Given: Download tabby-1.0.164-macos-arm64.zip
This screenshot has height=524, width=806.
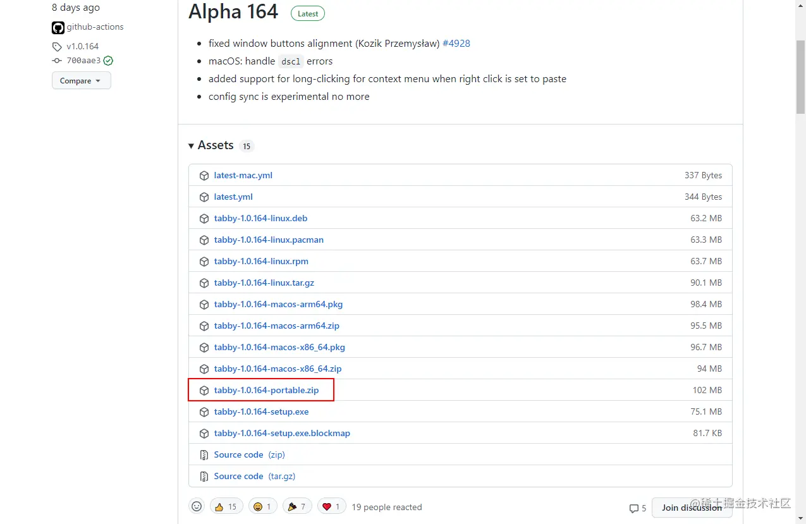Looking at the screenshot, I should (277, 326).
